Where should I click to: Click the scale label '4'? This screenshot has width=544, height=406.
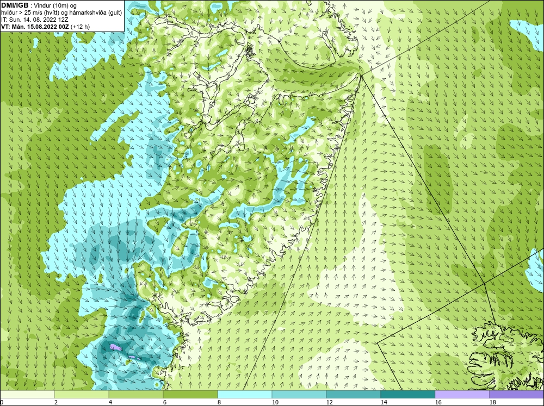point(110,402)
